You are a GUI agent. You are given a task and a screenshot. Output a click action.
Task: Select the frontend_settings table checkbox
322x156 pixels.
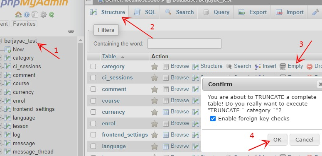[x=93, y=135]
